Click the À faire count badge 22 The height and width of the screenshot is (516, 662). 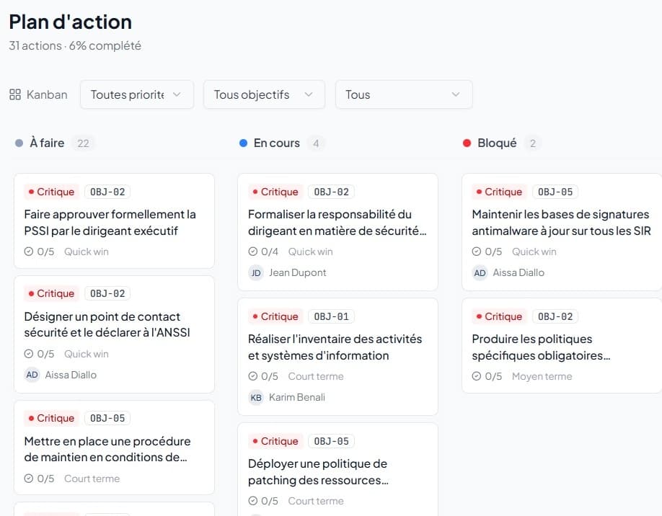(83, 143)
